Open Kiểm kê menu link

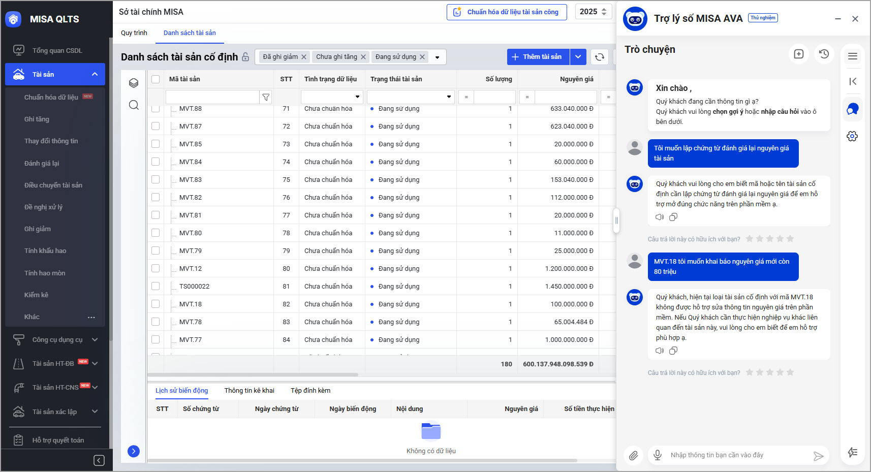tap(36, 295)
